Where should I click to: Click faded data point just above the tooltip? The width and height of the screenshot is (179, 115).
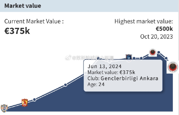point(109,61)
